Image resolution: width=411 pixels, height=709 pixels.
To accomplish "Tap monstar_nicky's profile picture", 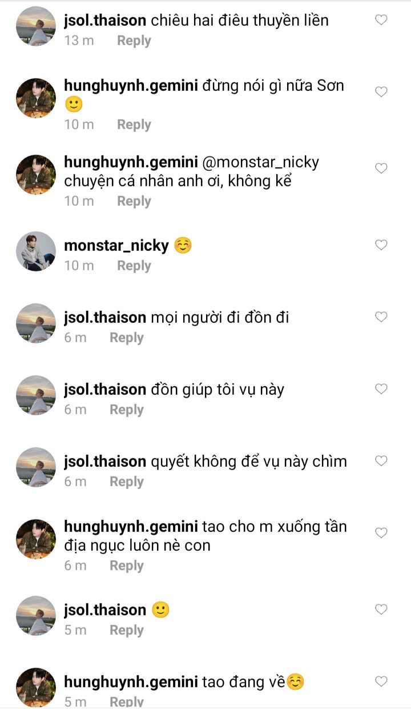I will (35, 251).
